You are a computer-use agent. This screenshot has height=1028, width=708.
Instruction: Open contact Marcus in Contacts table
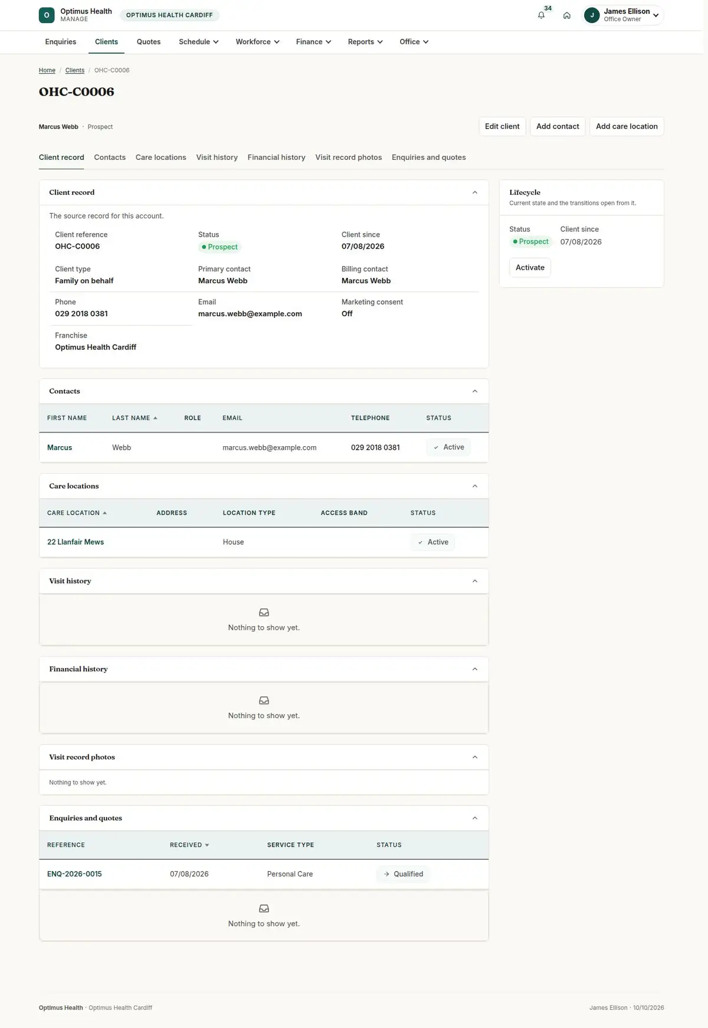click(x=60, y=448)
